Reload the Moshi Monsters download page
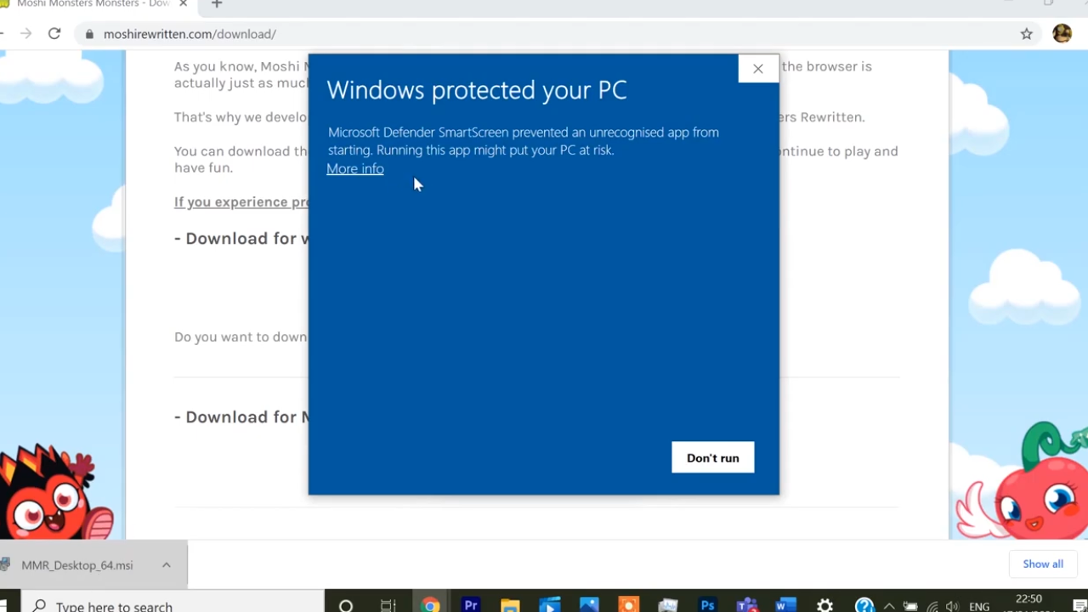 [x=54, y=34]
